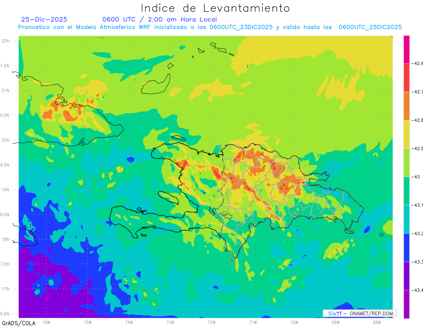
Task: Click the magenta swatch atop the color legend
Action: point(406,49)
